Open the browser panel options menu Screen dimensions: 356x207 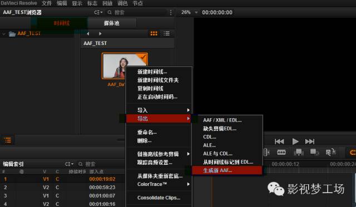pos(171,12)
